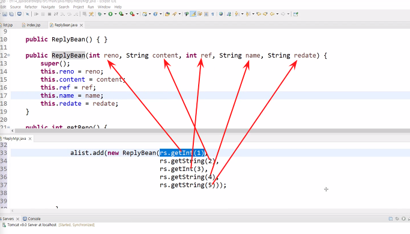
Task: Open the Coverage dropdown arrow
Action: tap(126, 14)
